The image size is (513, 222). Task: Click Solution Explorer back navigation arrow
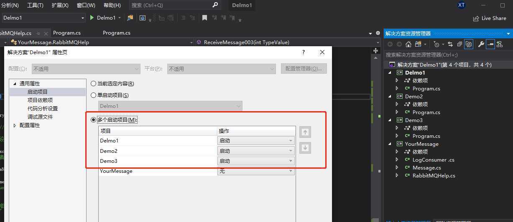coord(390,44)
